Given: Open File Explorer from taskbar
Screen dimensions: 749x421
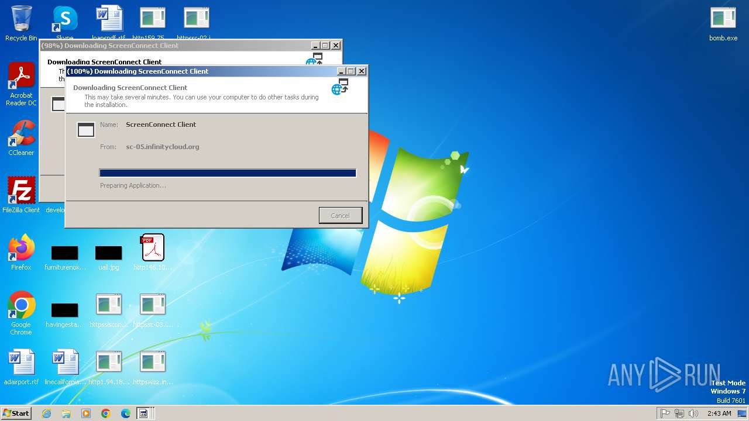Looking at the screenshot, I should [66, 413].
